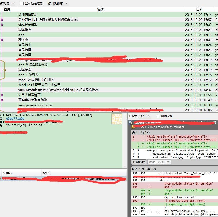Viewport: 218px width, 217px height.
Task: Click the file icon in the diff header
Action: pos(130,122)
